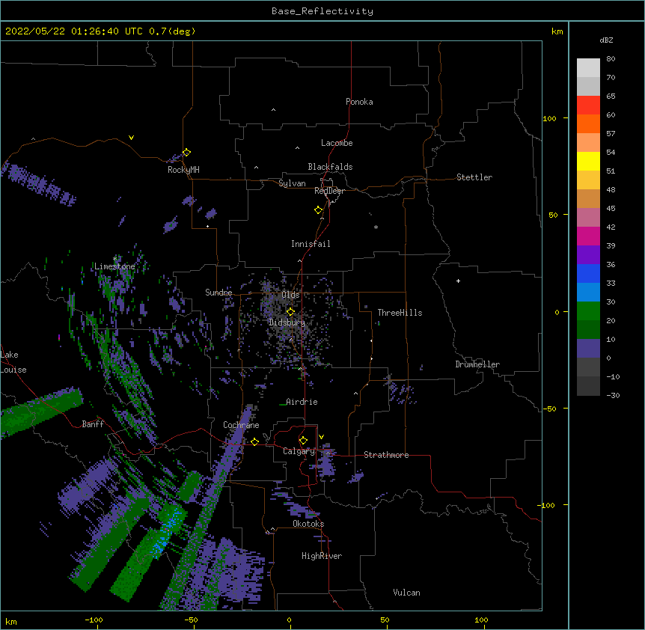Pick the yellow 54 dBZ legend swatch

[588, 161]
